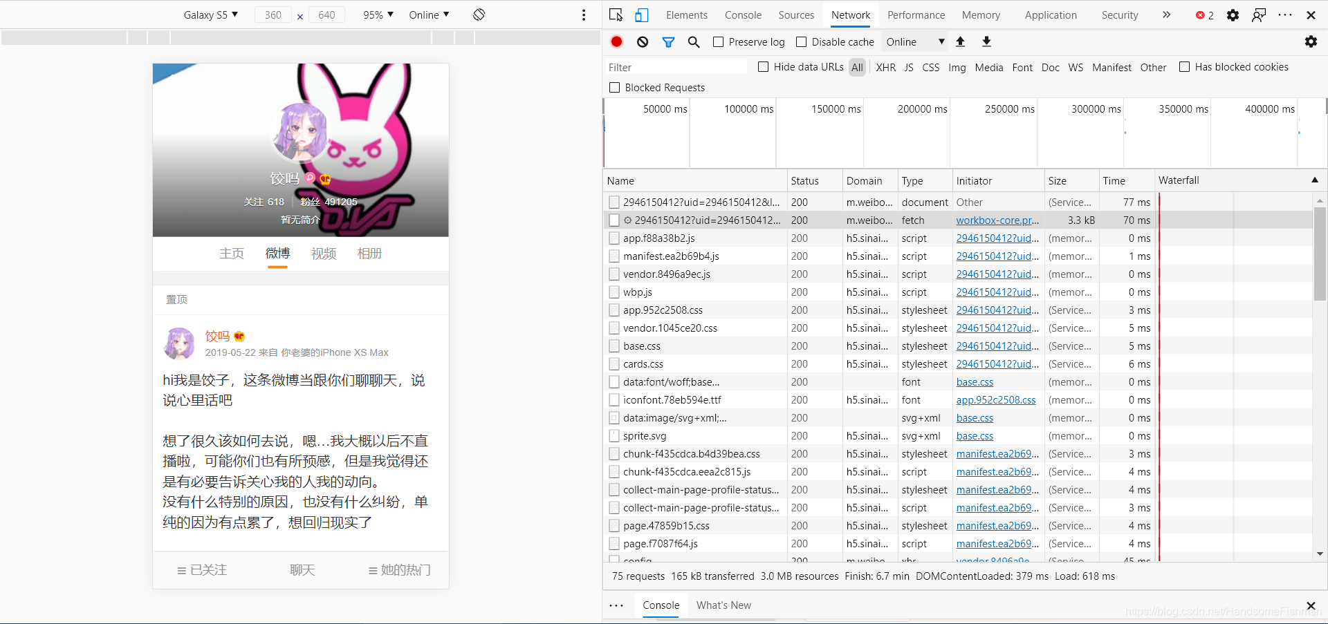Click the request list vertical scrollbar
Viewport: 1328px width, 624px height.
point(1320,254)
